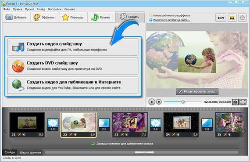Click the video files icon beside Создать видео слайд-шоу

coord(18,47)
